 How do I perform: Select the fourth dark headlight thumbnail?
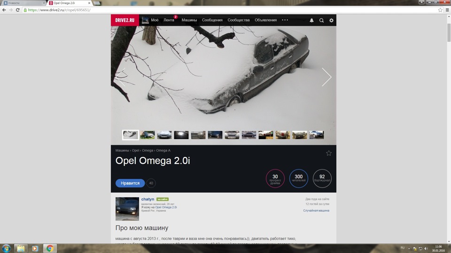pos(181,135)
